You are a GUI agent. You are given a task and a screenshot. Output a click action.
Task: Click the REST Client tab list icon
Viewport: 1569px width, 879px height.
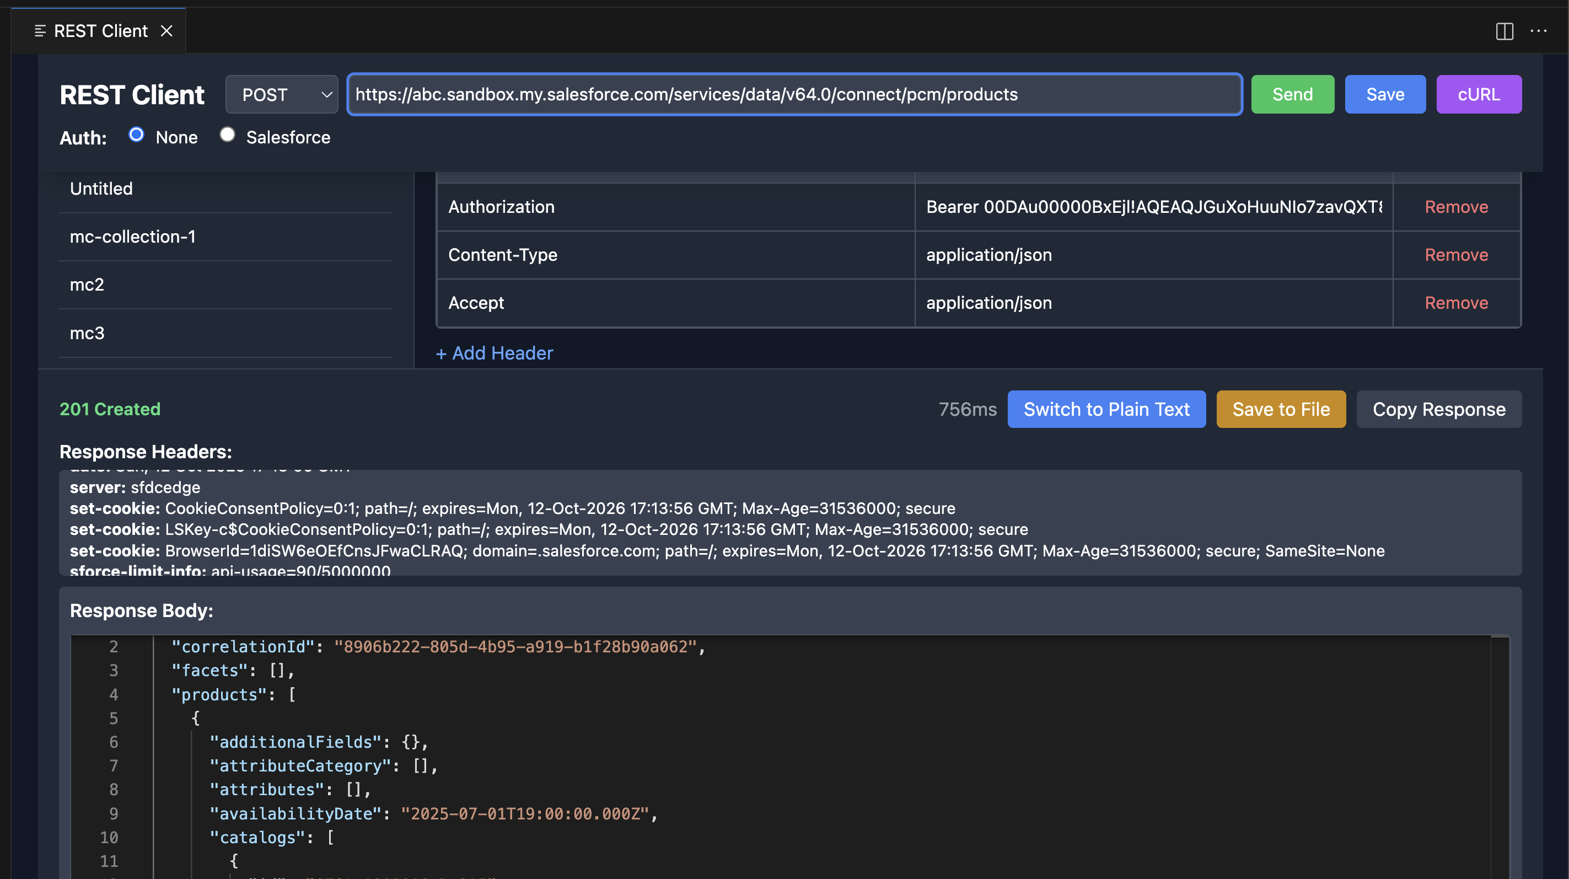[40, 31]
